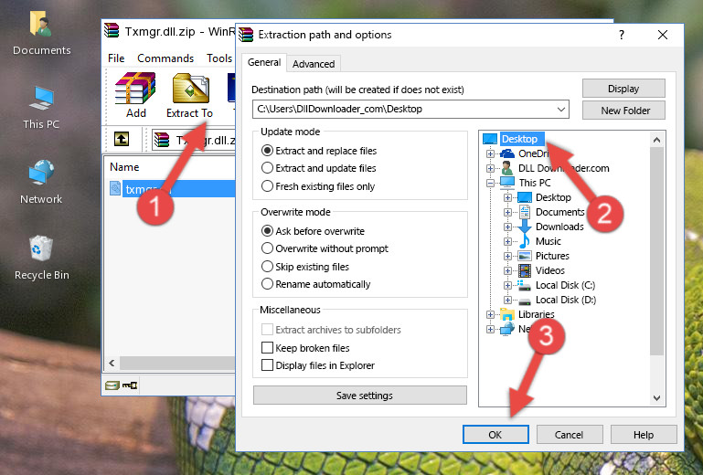Click folder tree scrollbar up arrow
This screenshot has width=703, height=475.
pyautogui.click(x=656, y=140)
